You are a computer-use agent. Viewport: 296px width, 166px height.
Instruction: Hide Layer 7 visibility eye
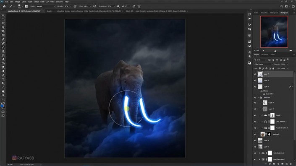255,74
